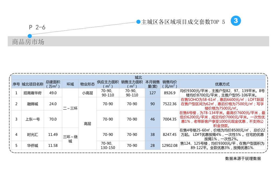Image resolution: width=277 pixels, height=195 pixels.
Task: Click average price 8926.9
Action: [x=170, y=93]
